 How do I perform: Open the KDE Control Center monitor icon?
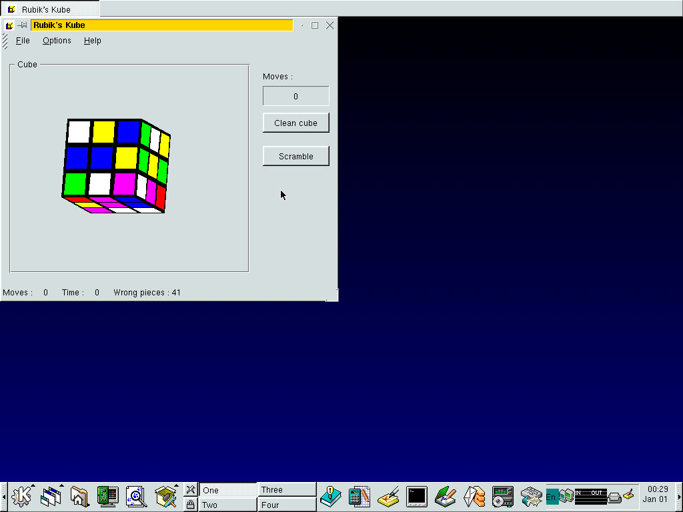click(107, 497)
